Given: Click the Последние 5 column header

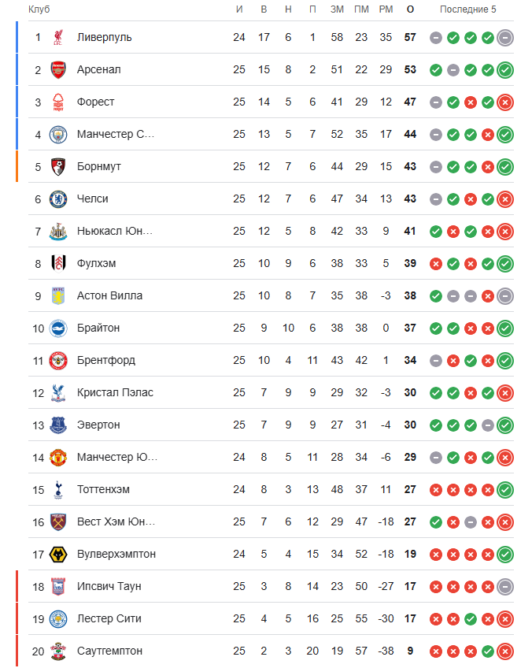Looking at the screenshot, I should click(x=468, y=9).
